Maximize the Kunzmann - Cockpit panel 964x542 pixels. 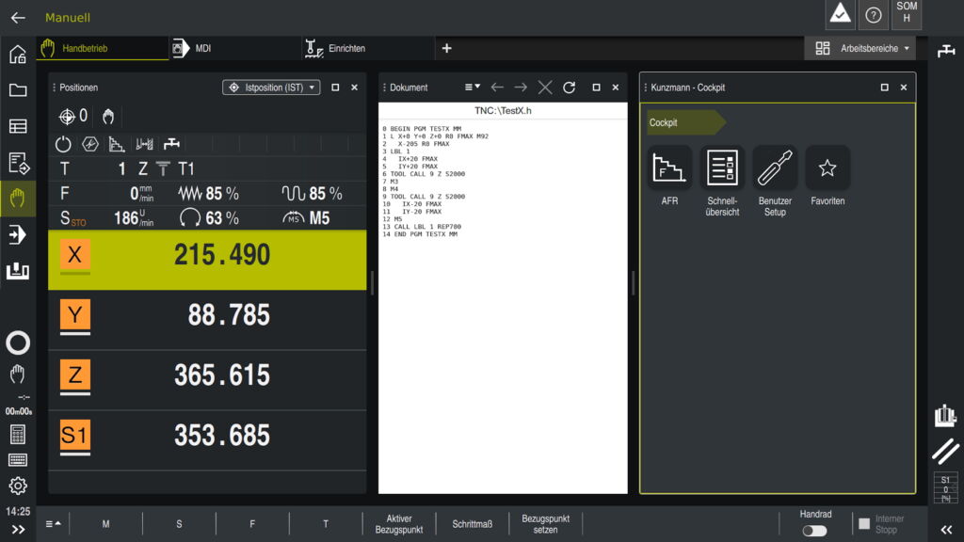tap(884, 88)
